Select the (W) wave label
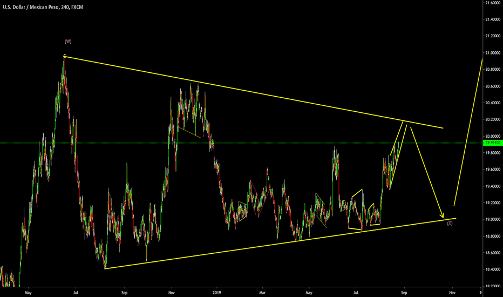503x297 pixels. [x=68, y=42]
